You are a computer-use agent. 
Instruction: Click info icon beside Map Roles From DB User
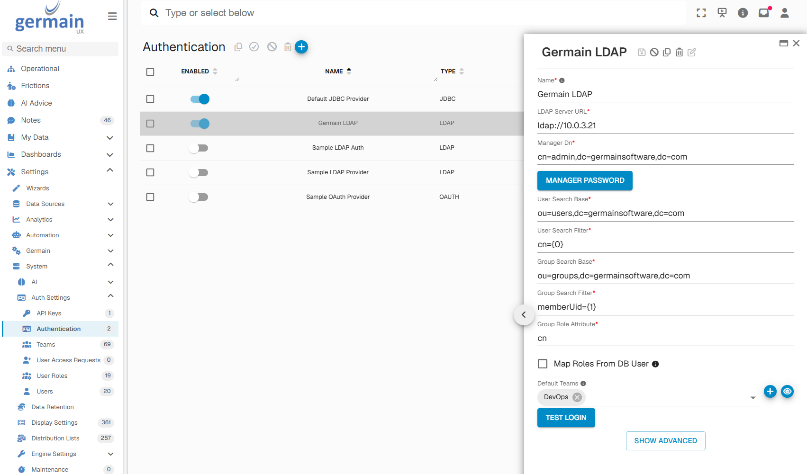tap(655, 364)
